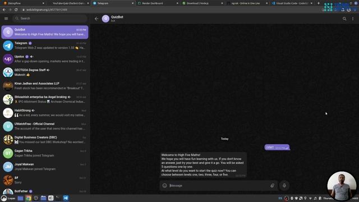Open Visual Studio Code from taskbar
The width and height of the screenshot is (359, 202).
point(66,198)
